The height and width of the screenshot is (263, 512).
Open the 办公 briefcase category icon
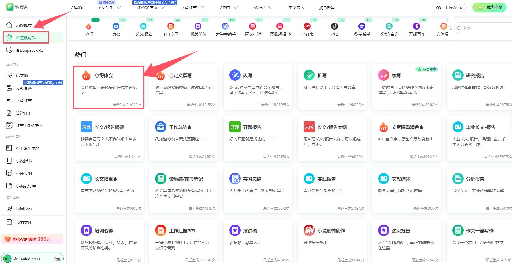tap(116, 26)
